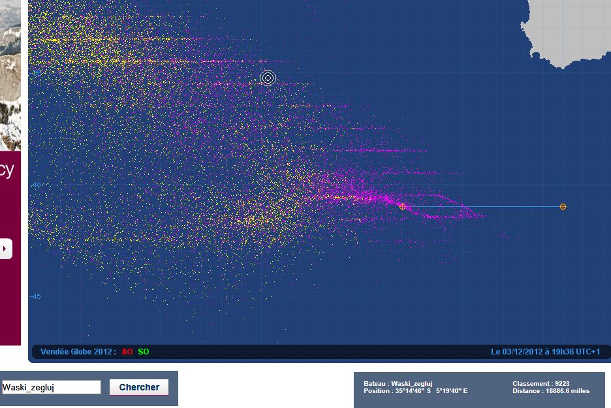Click the Position coordinates readout

pos(416,391)
